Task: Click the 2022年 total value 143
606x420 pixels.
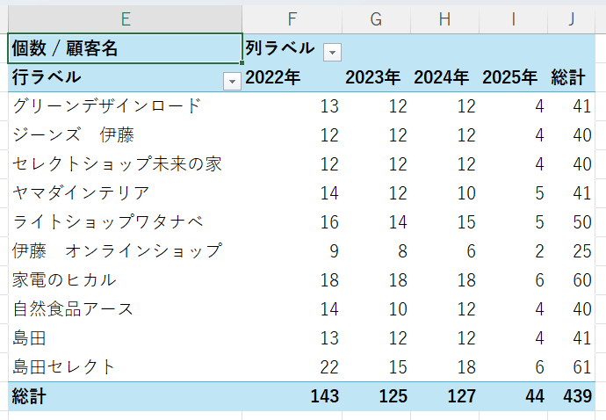Action: [x=324, y=396]
